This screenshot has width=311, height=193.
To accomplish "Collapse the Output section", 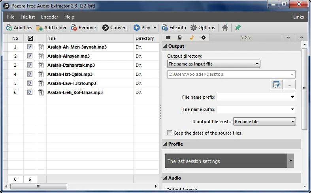I will pyautogui.click(x=165, y=46).
